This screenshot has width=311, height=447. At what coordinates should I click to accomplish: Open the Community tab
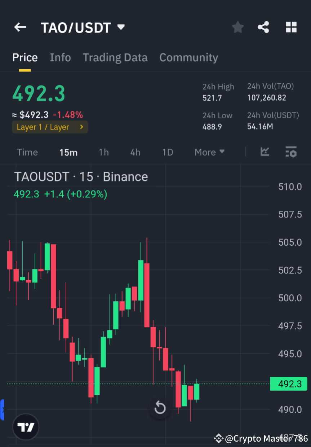point(188,57)
